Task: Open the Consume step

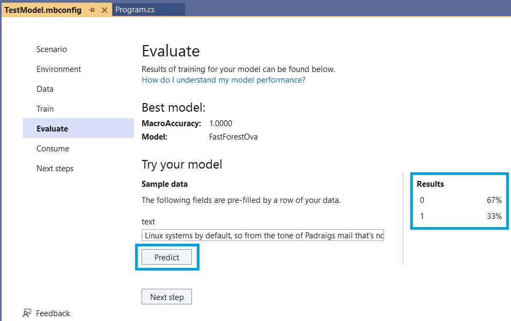Action: point(52,148)
